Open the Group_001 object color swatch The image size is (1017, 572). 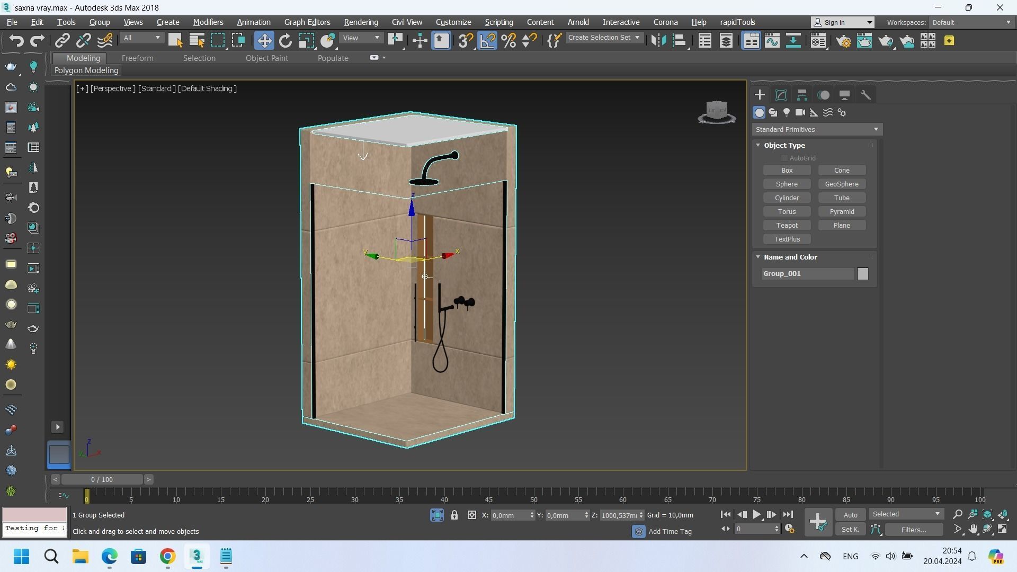click(863, 274)
